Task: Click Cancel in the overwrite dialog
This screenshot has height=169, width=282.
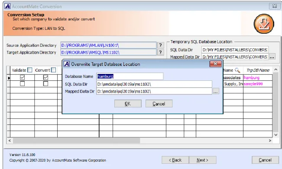Action: (x=159, y=103)
